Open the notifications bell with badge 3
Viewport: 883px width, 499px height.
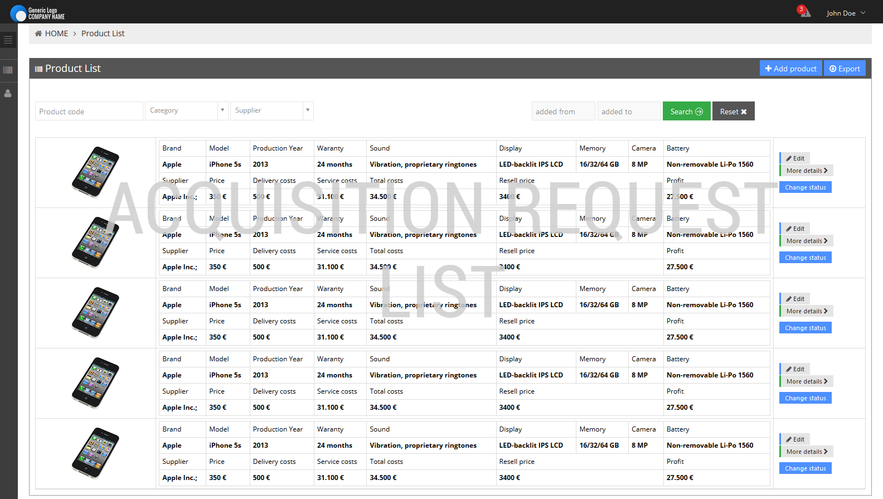point(804,11)
